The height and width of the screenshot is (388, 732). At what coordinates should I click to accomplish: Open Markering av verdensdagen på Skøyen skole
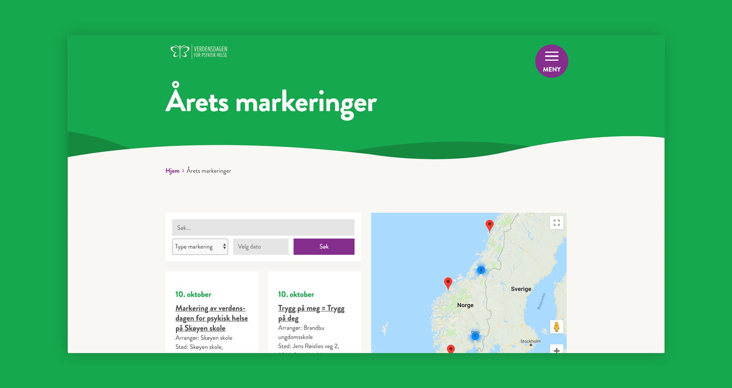[x=212, y=318]
